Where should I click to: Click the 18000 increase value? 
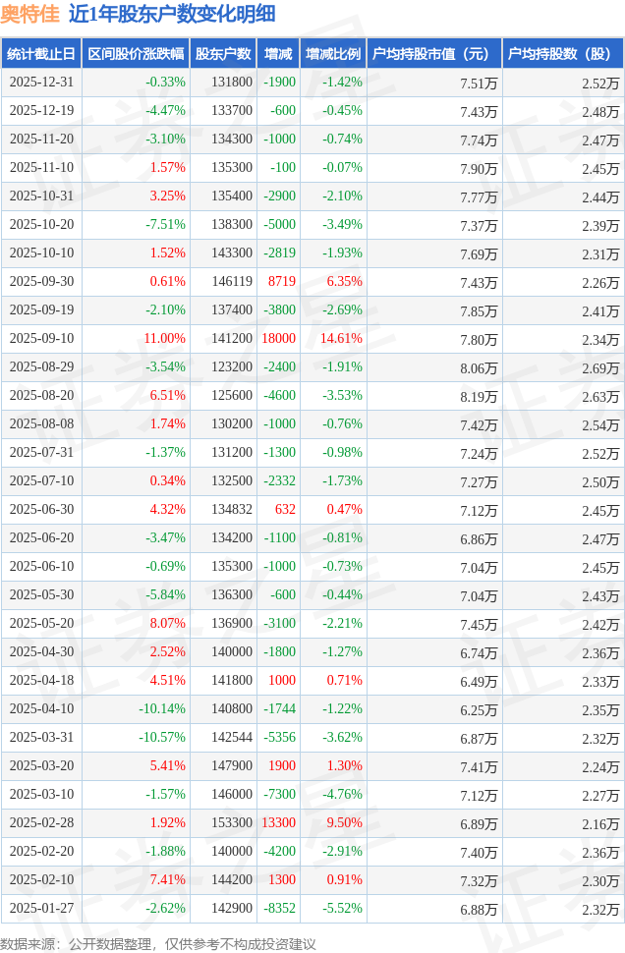(279, 339)
